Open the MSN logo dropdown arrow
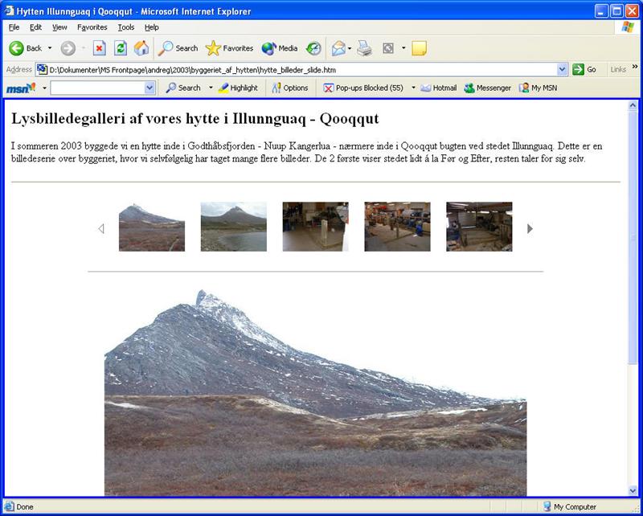The image size is (643, 516). (x=44, y=88)
